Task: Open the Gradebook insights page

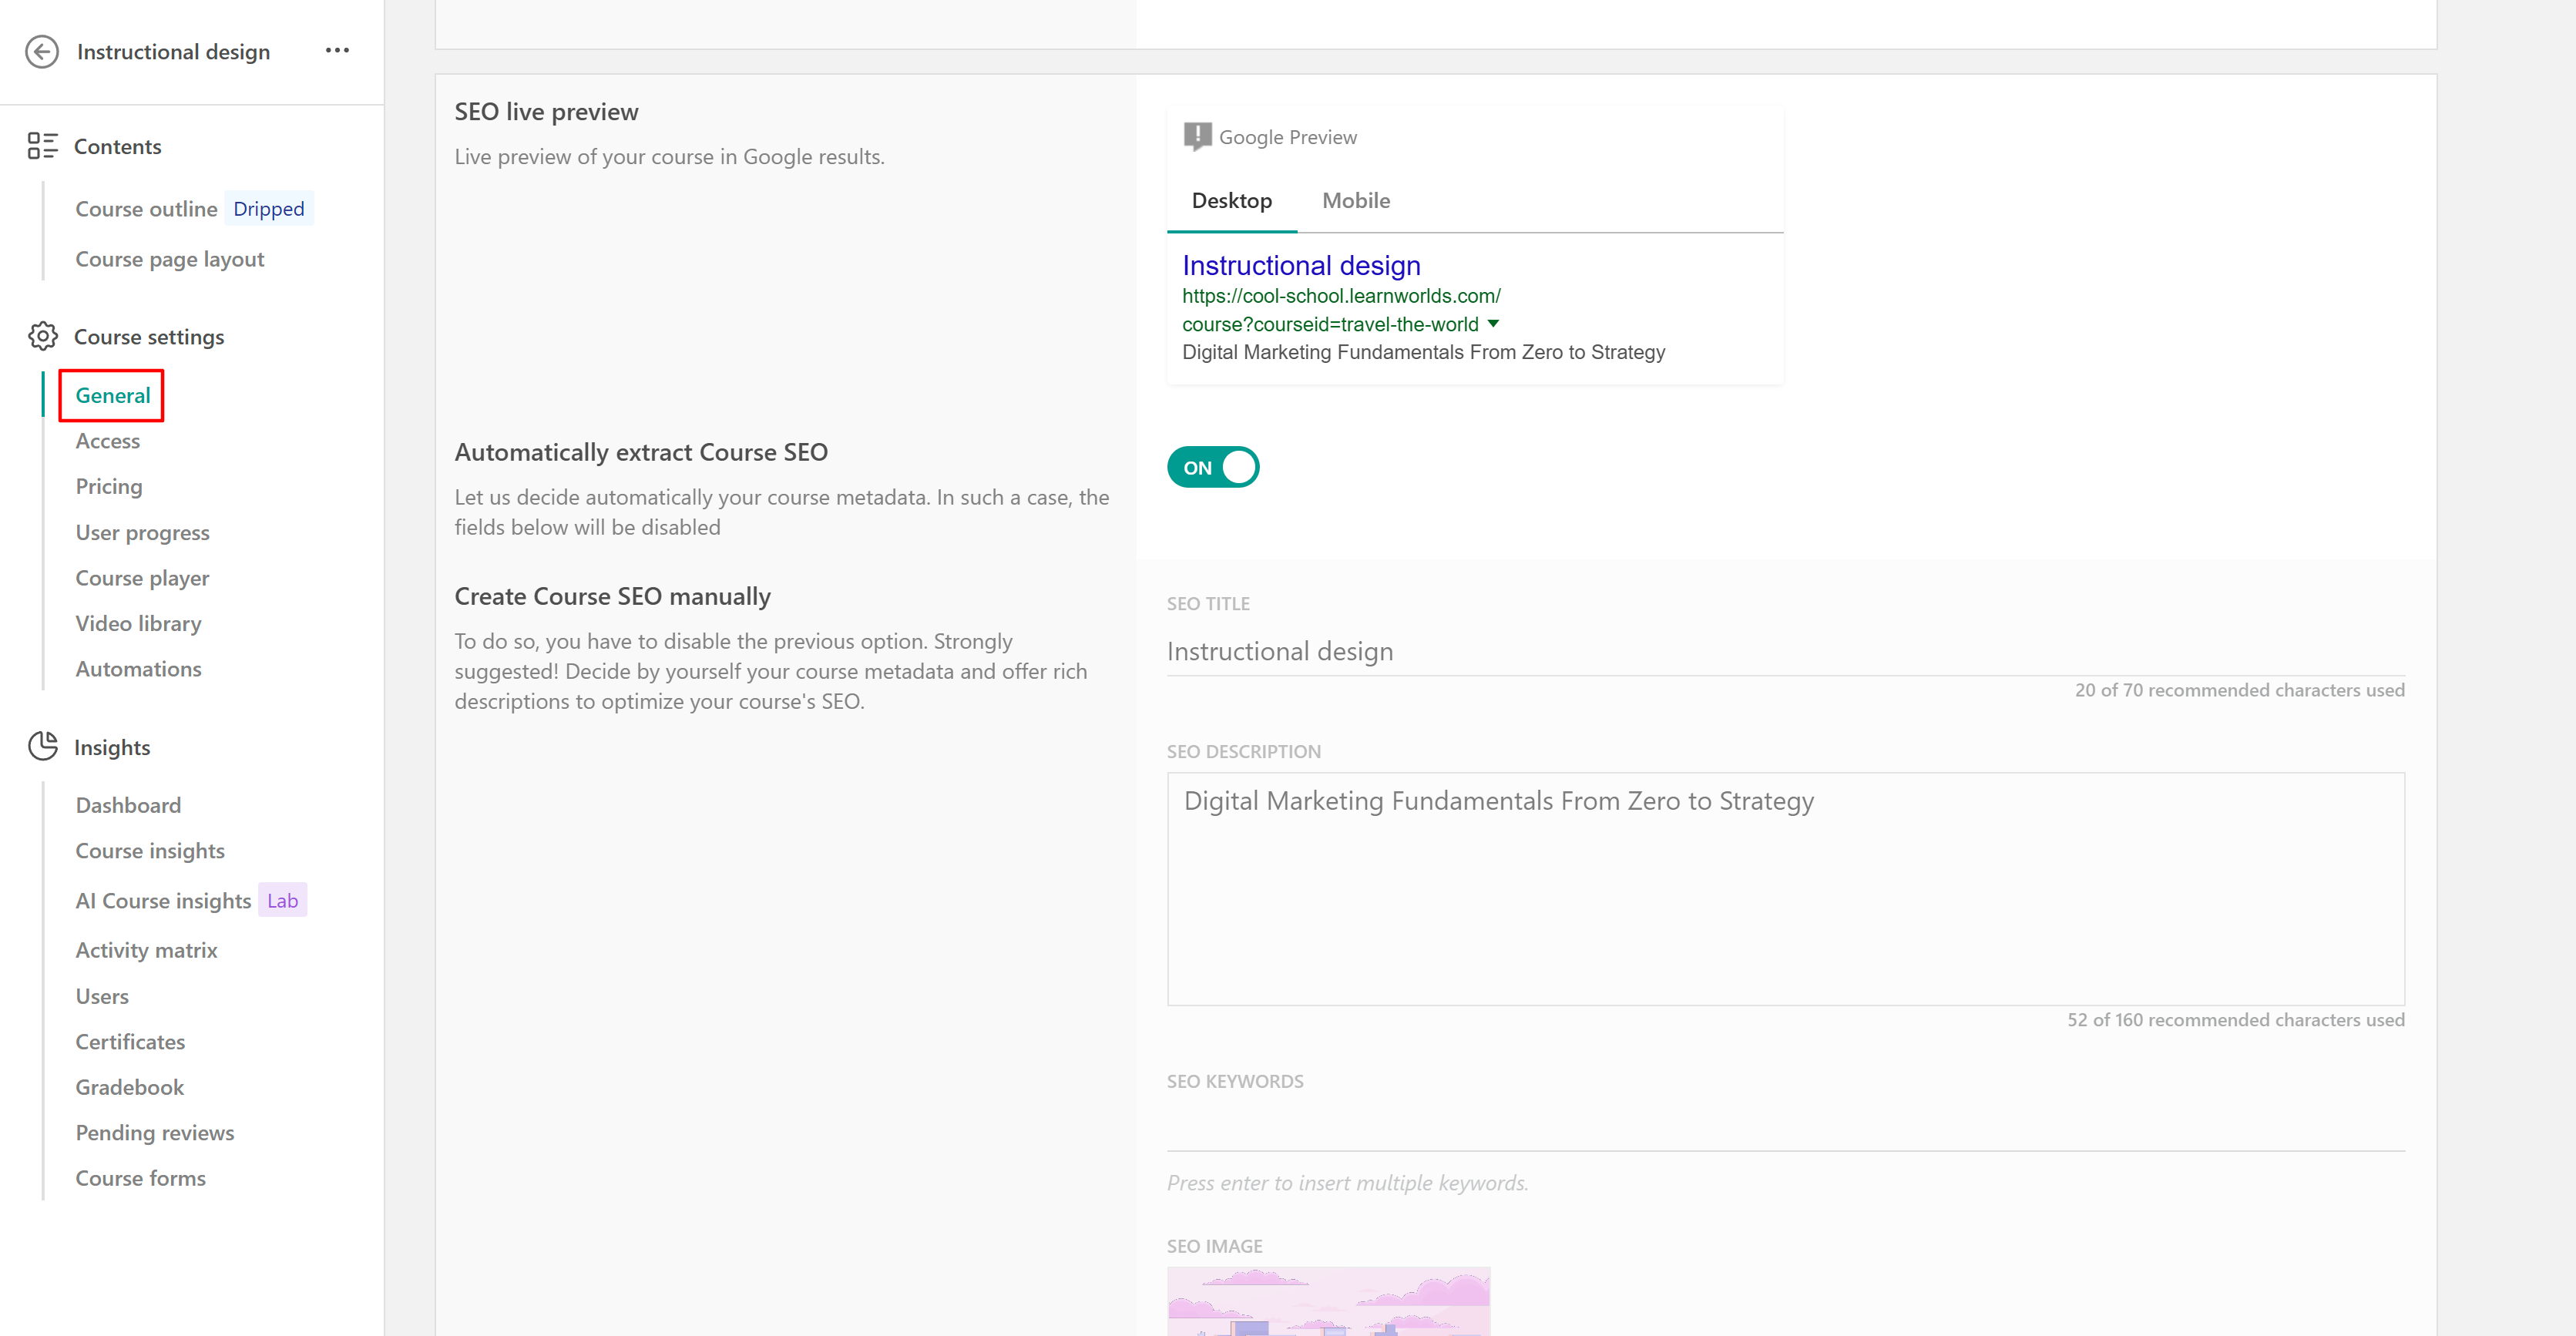Action: pos(129,1087)
